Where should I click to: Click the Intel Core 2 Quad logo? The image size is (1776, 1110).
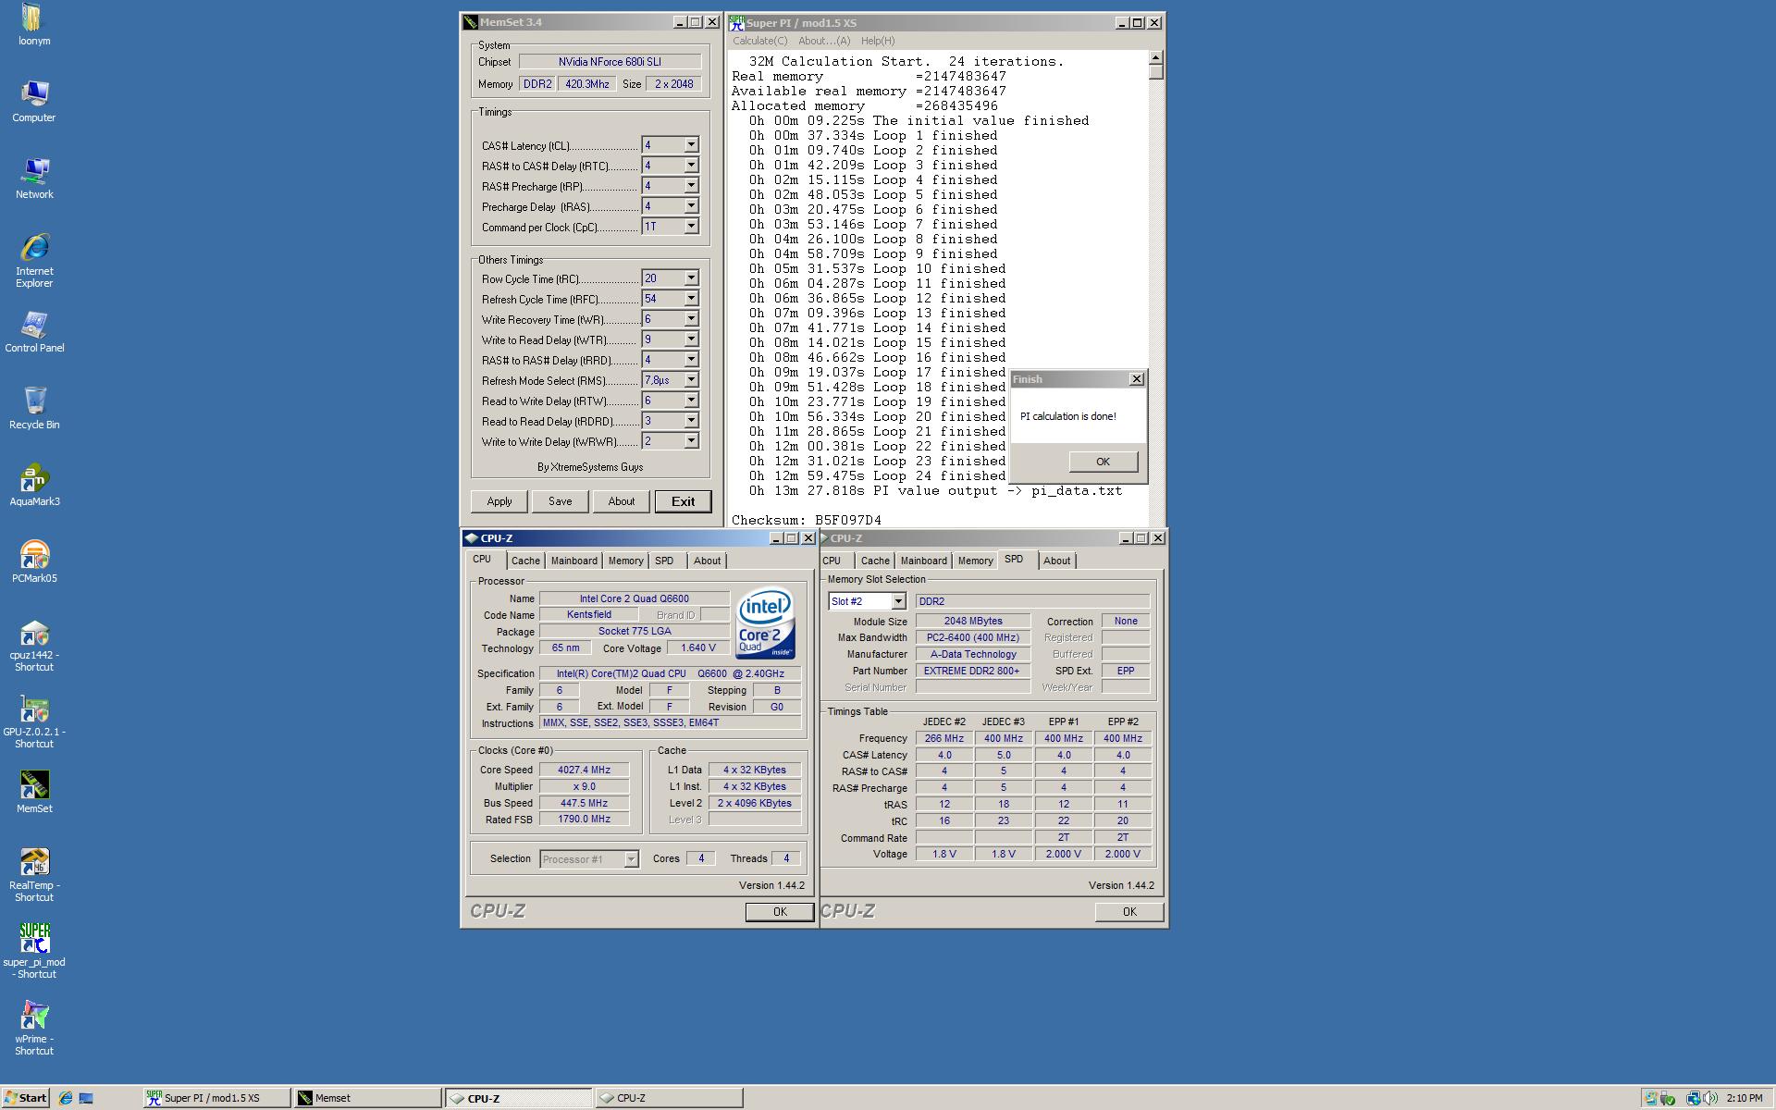point(765,623)
